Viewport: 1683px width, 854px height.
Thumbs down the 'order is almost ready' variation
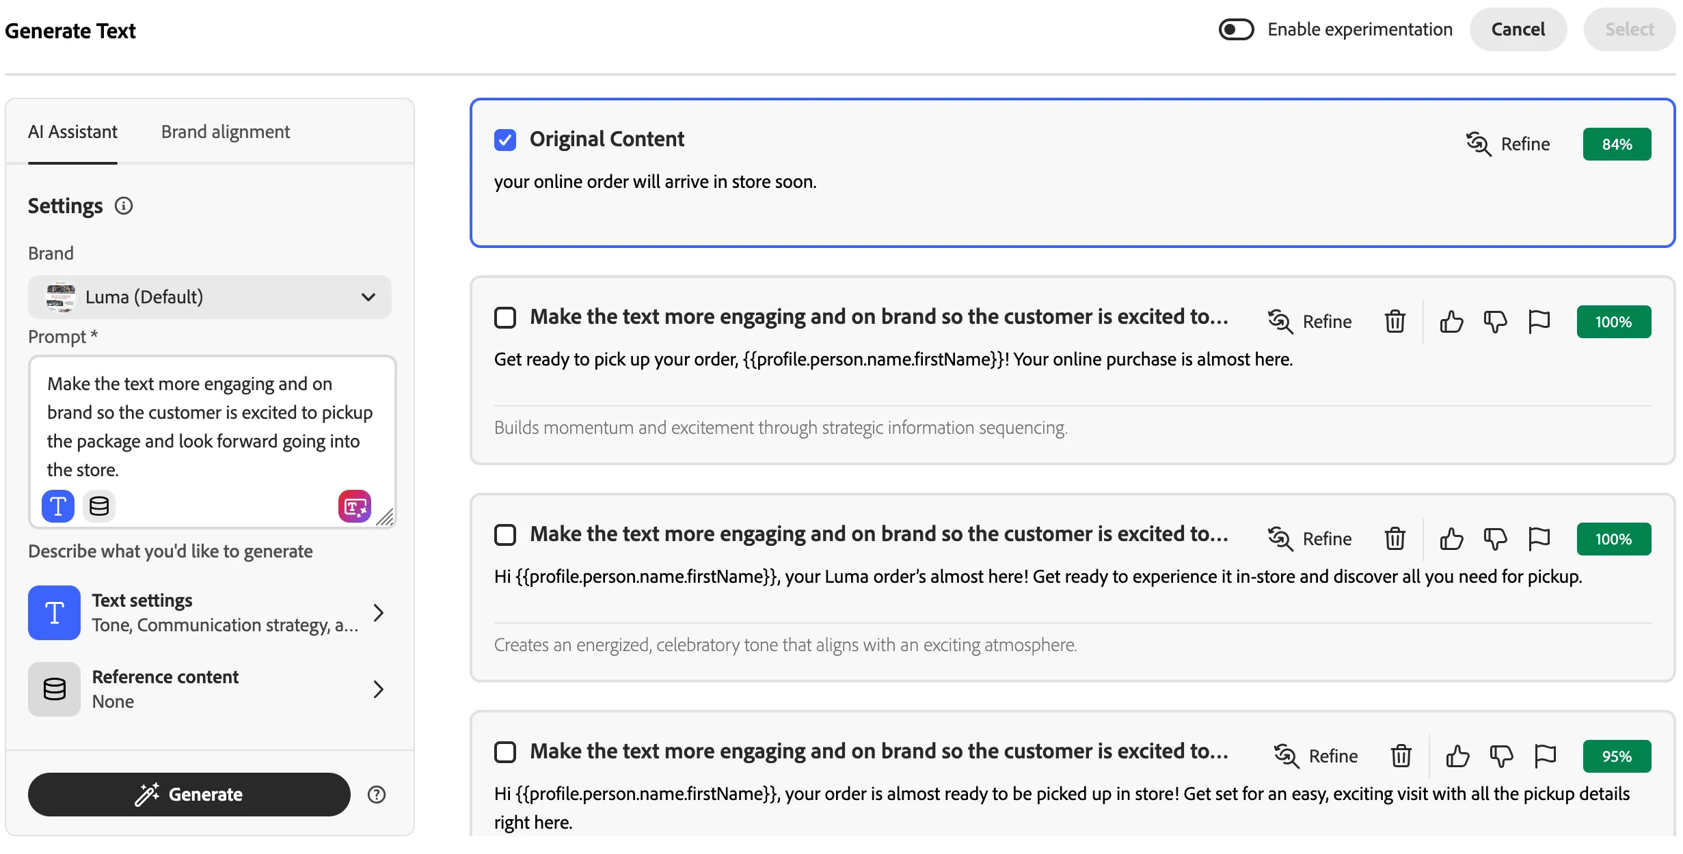[x=1501, y=756]
